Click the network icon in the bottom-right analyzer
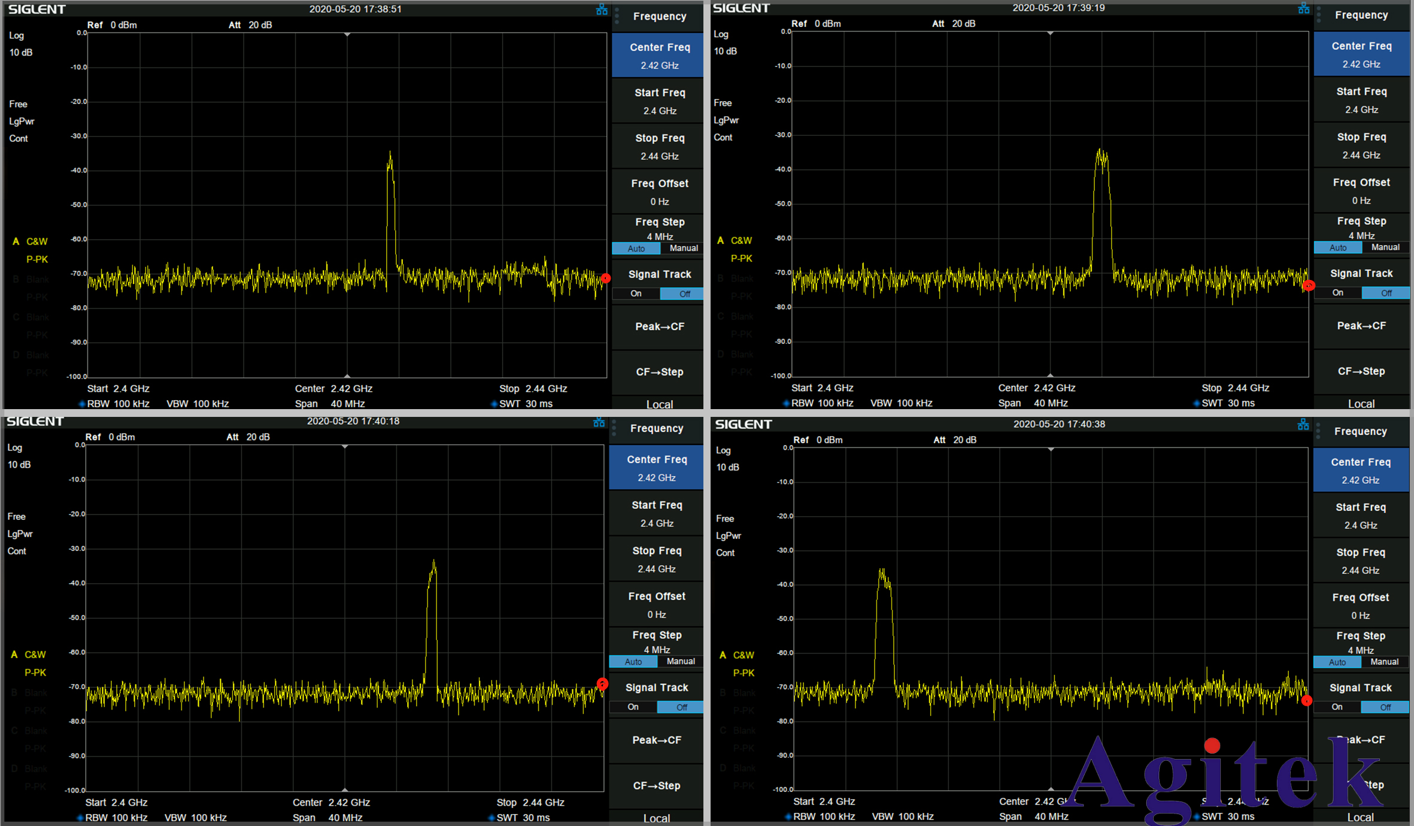This screenshot has height=826, width=1414. [x=1303, y=425]
